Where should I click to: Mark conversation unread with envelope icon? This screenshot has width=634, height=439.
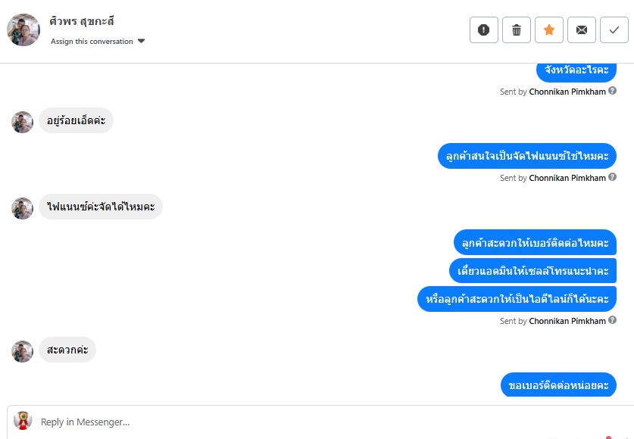coord(582,30)
